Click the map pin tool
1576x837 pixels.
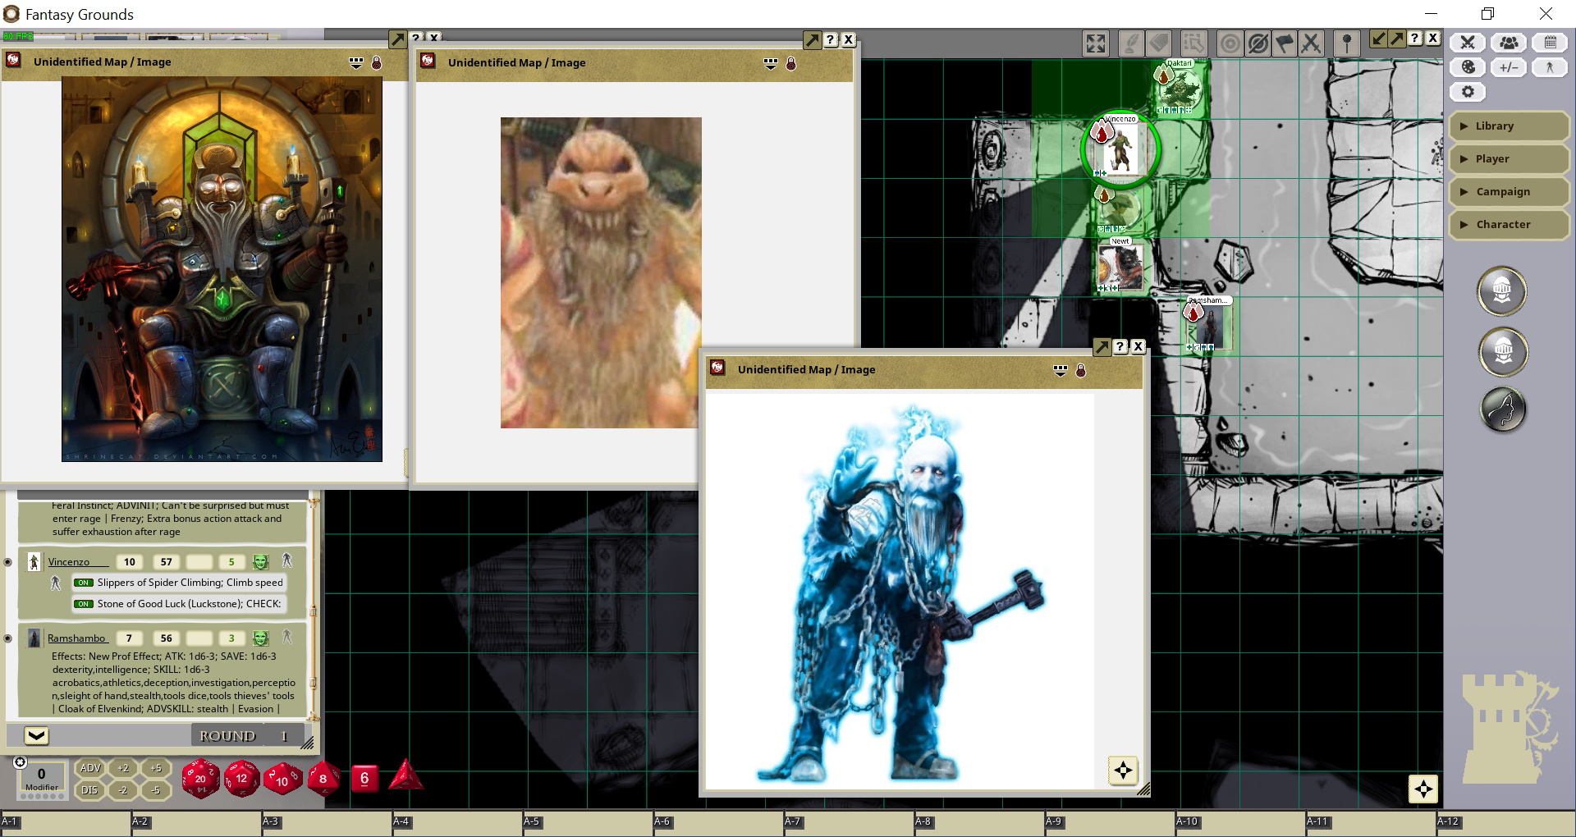pyautogui.click(x=1346, y=43)
